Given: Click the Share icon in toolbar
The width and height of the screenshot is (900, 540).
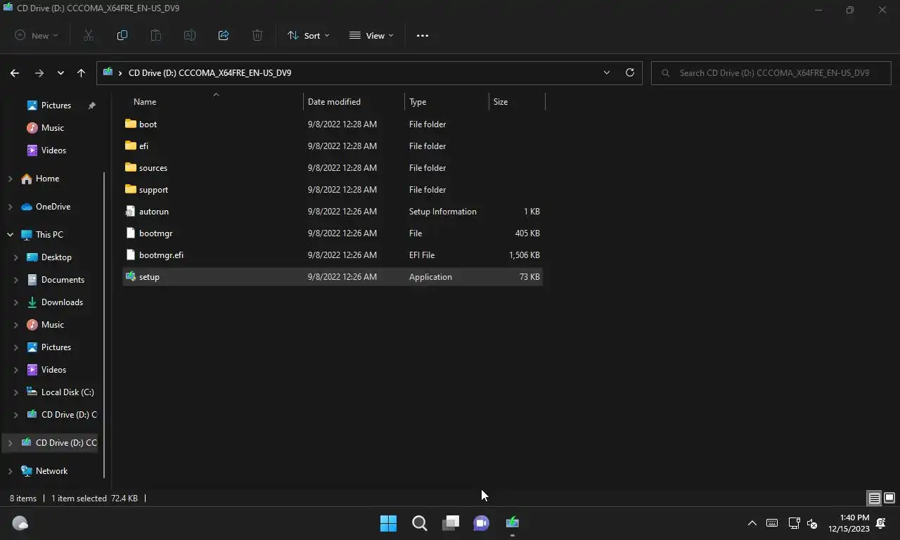Looking at the screenshot, I should click(224, 35).
